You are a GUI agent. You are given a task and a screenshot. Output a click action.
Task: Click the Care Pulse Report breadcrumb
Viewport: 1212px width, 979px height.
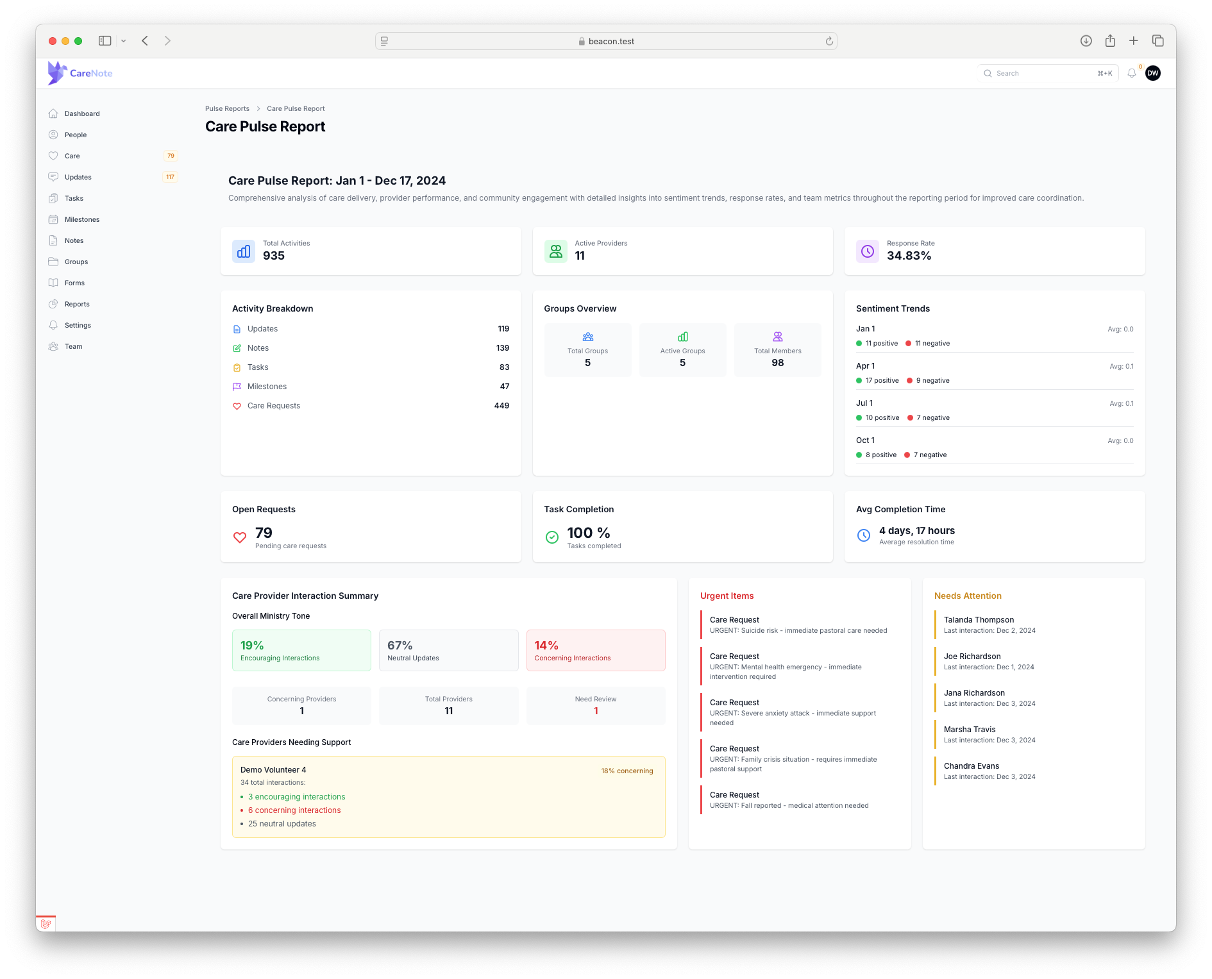(x=296, y=108)
